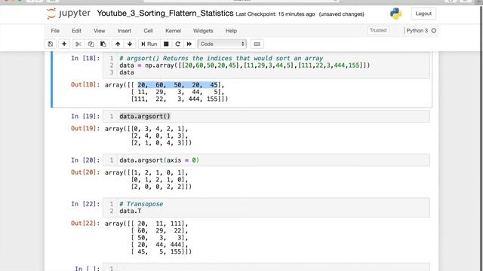The height and width of the screenshot is (271, 483).
Task: Click the empty code cell In [ ]
Action: [266, 267]
